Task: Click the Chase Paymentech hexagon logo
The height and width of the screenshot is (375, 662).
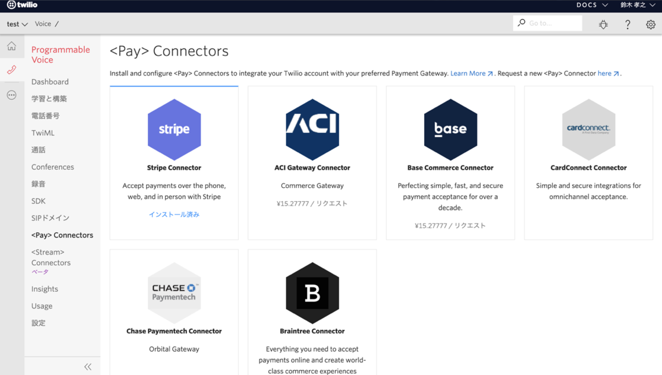Action: pyautogui.click(x=174, y=293)
